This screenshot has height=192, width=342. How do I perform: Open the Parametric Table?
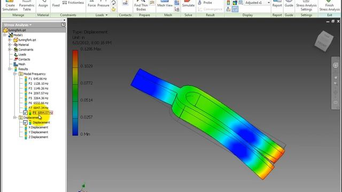coord(27,5)
